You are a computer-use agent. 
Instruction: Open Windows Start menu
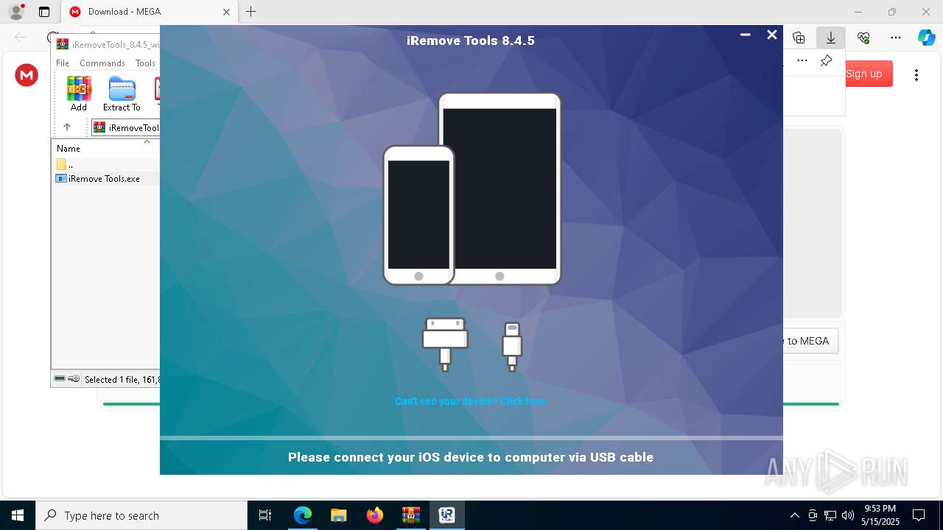pyautogui.click(x=18, y=515)
